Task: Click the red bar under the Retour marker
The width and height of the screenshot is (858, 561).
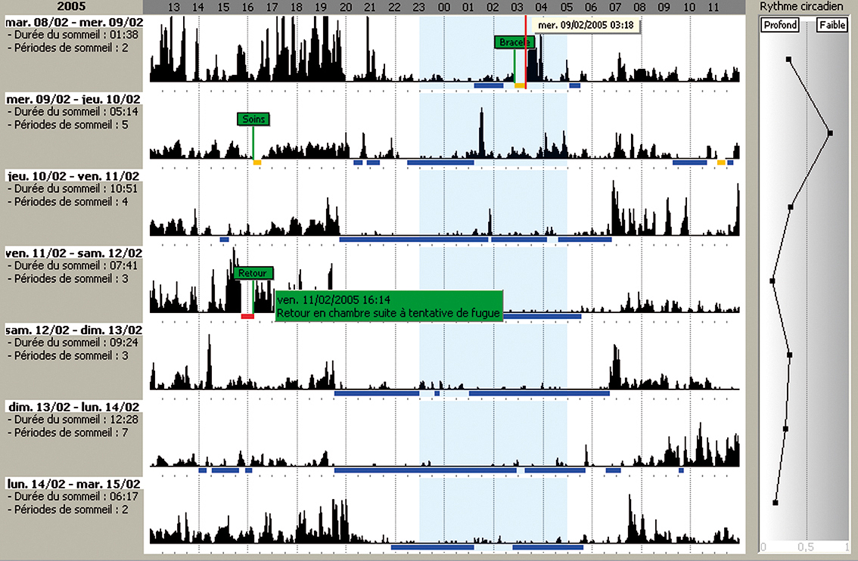Action: [247, 317]
